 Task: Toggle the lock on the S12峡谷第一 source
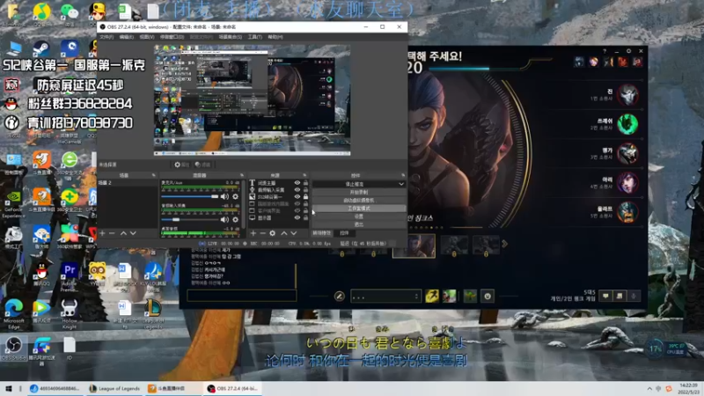tap(305, 196)
